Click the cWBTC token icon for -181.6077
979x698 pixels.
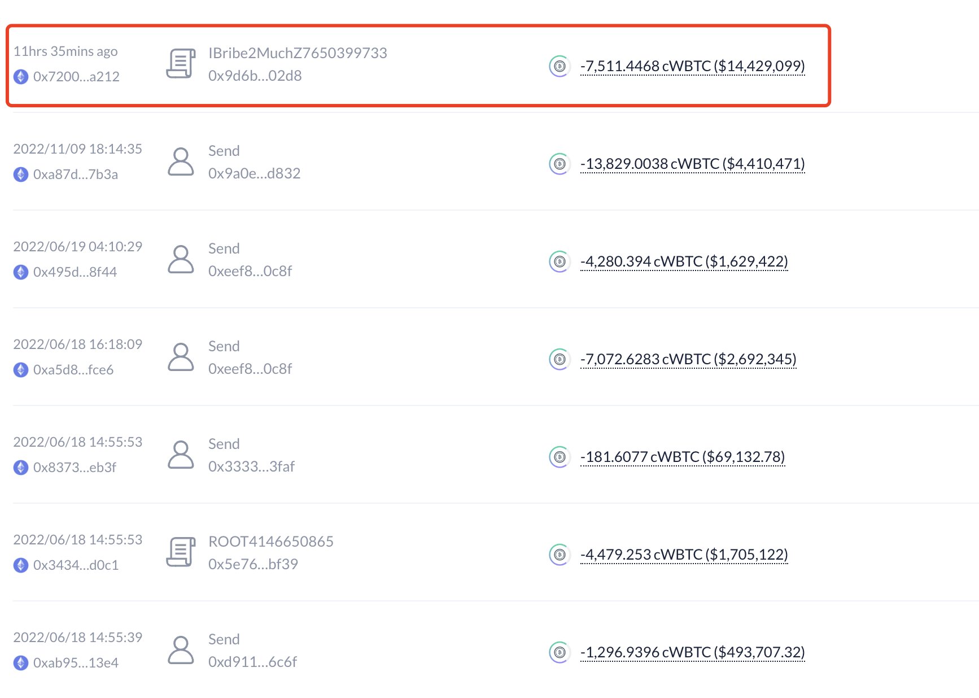559,457
